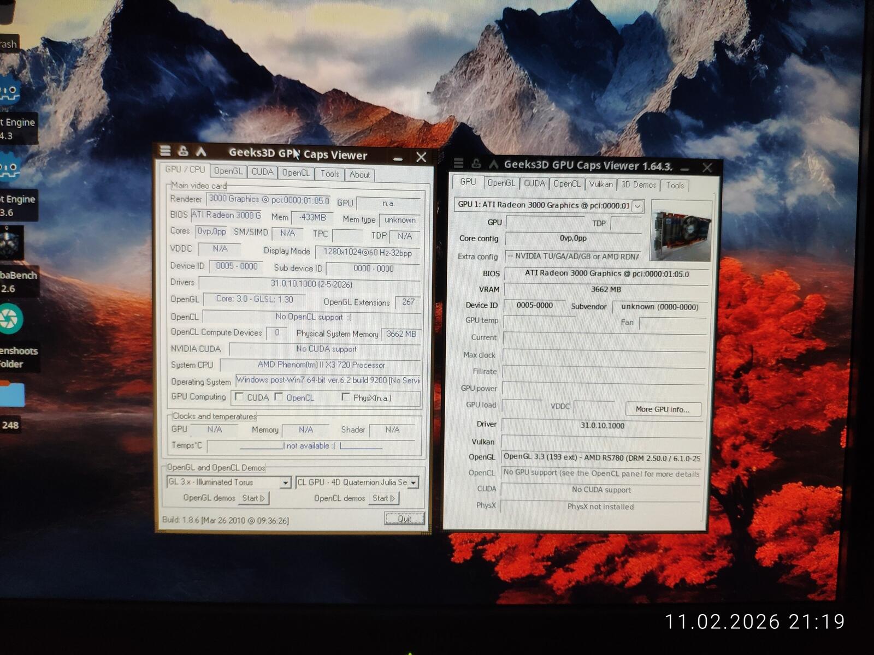Click Renderer field '3000 Graphics @ pci:0000:01:05.0'

point(269,200)
